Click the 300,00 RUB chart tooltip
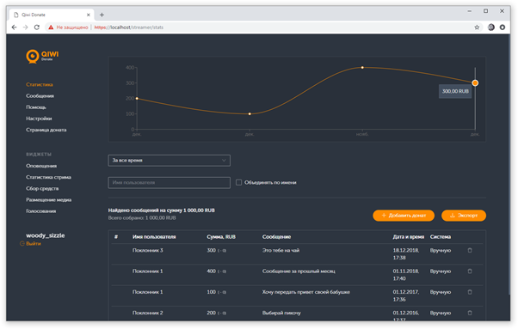518x329 pixels. pyautogui.click(x=455, y=91)
